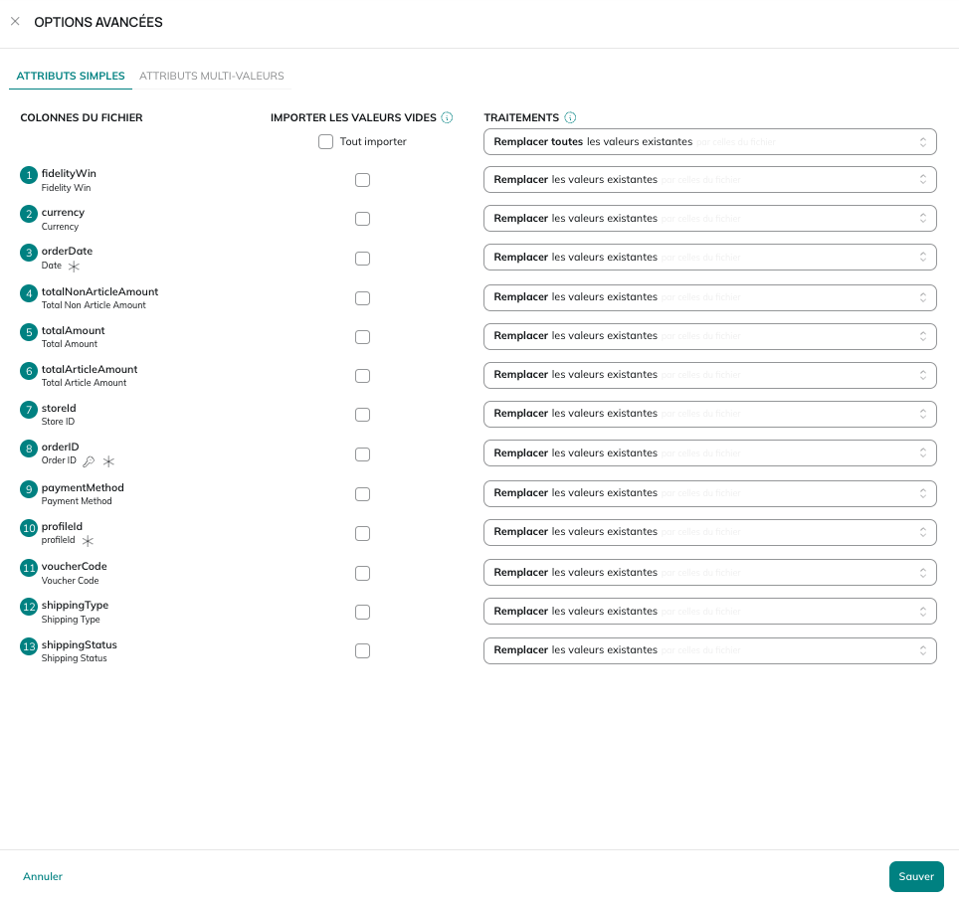The height and width of the screenshot is (903, 959).
Task: Open treatment dropdown for totalAmount
Action: point(710,336)
